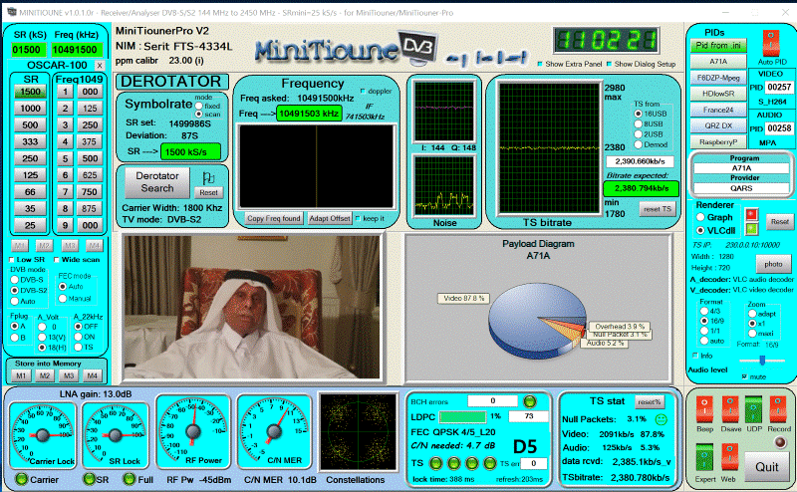Click the Pid from .ini button
This screenshot has height=492, width=797.
[718, 45]
